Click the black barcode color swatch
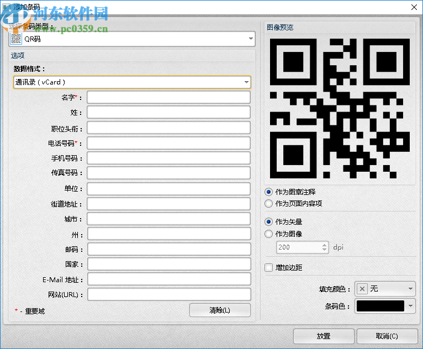The image size is (423, 349). tap(380, 306)
